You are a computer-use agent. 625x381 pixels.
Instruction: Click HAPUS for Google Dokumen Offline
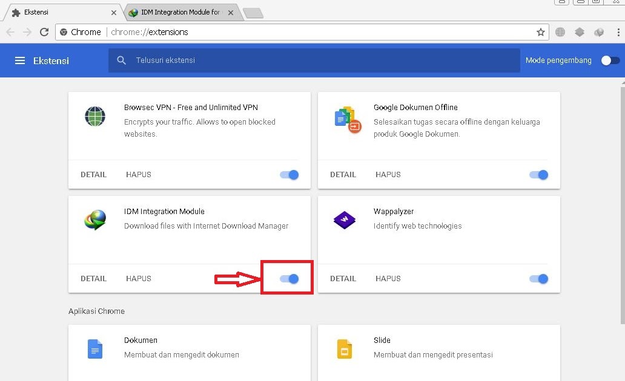click(388, 174)
